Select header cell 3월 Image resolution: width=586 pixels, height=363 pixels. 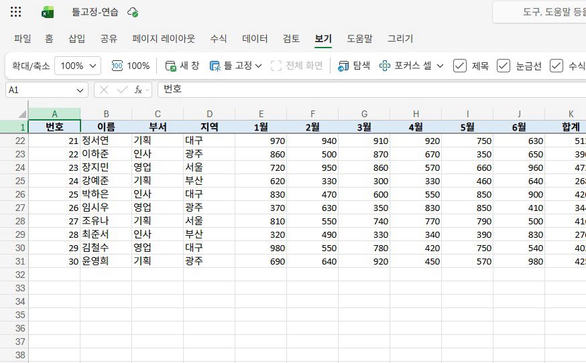pyautogui.click(x=364, y=127)
